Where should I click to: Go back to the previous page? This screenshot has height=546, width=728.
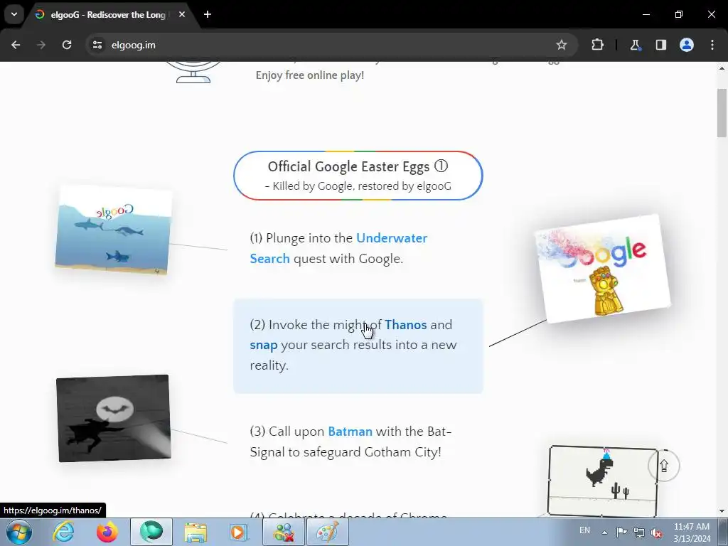coord(16,45)
